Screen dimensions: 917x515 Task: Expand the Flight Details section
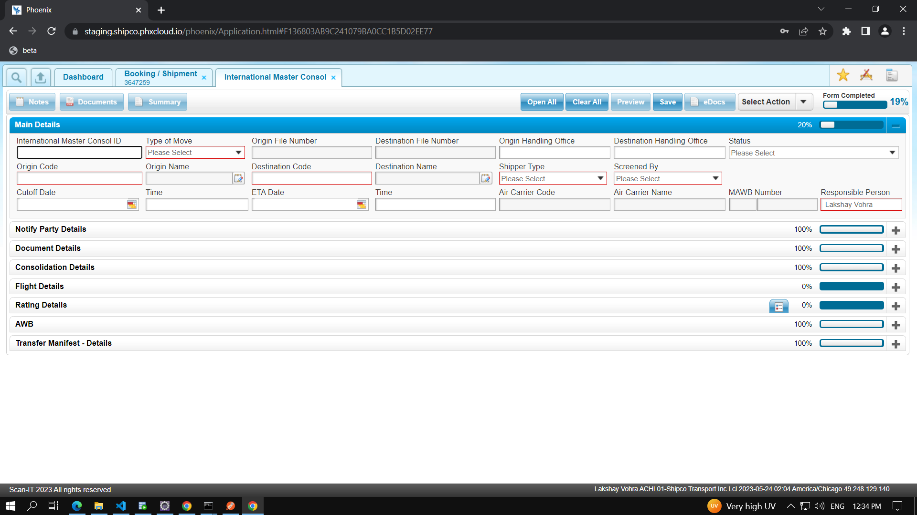897,288
